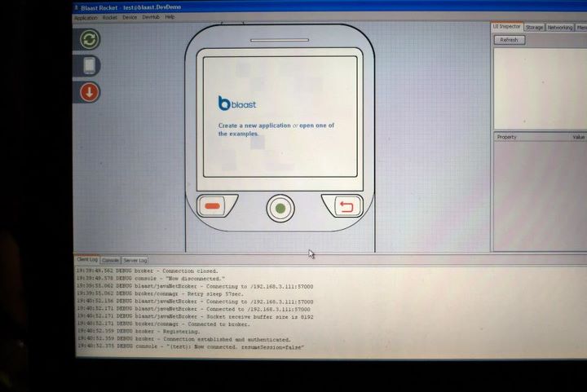The width and height of the screenshot is (587, 392).
Task: Switch to the Storage tab
Action: click(534, 28)
